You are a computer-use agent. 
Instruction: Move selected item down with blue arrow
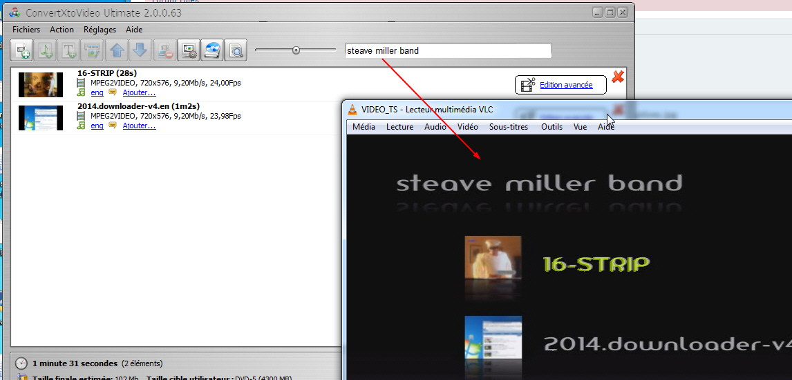click(141, 50)
